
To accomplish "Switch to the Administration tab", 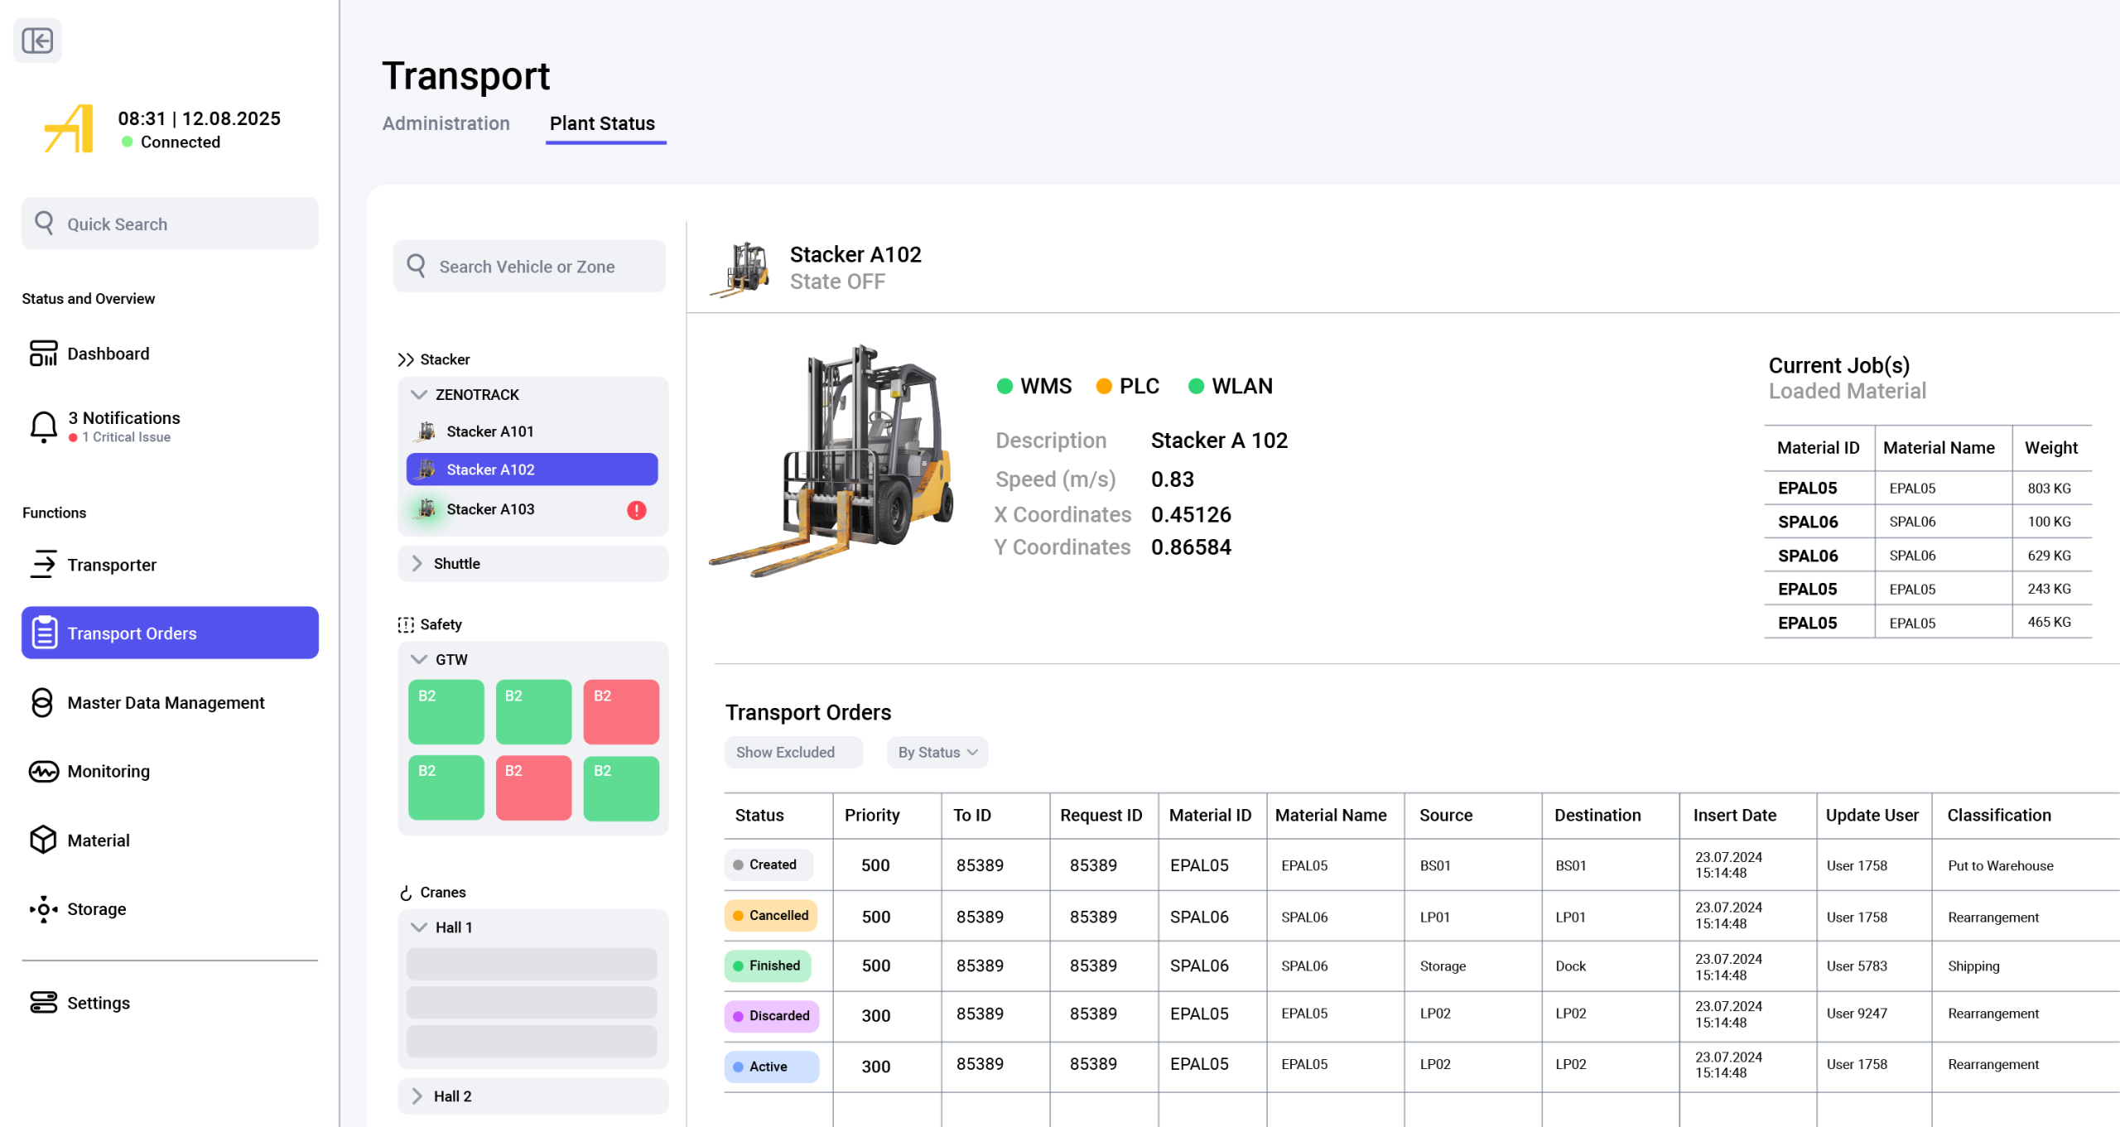I will [446, 123].
